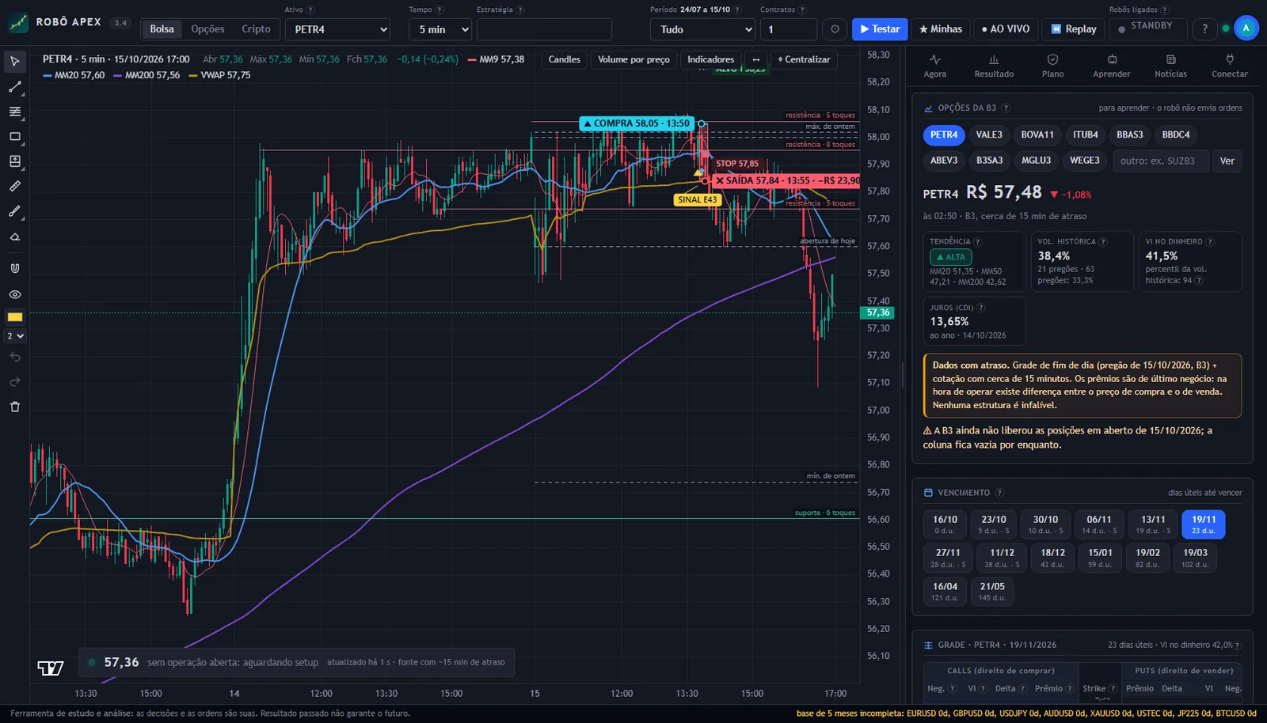1267x723 pixels.
Task: Undo last drawing action
Action: (x=15, y=357)
